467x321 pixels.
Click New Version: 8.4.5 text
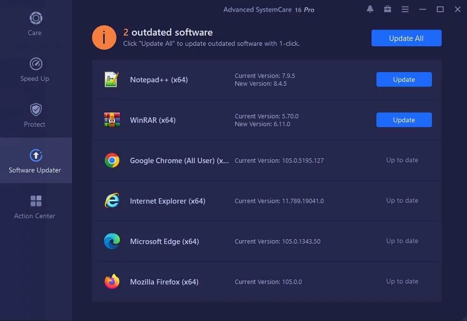coord(261,84)
